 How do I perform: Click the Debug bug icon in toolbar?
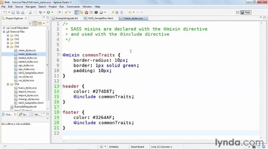coord(41,12)
